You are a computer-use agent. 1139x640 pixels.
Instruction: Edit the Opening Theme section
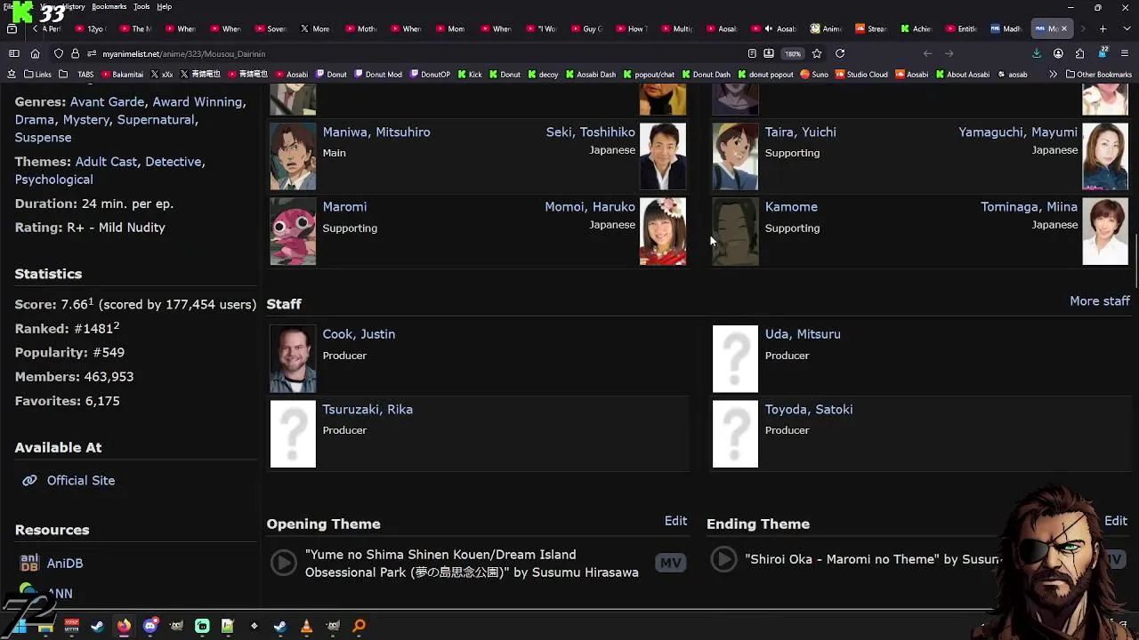pyautogui.click(x=675, y=521)
